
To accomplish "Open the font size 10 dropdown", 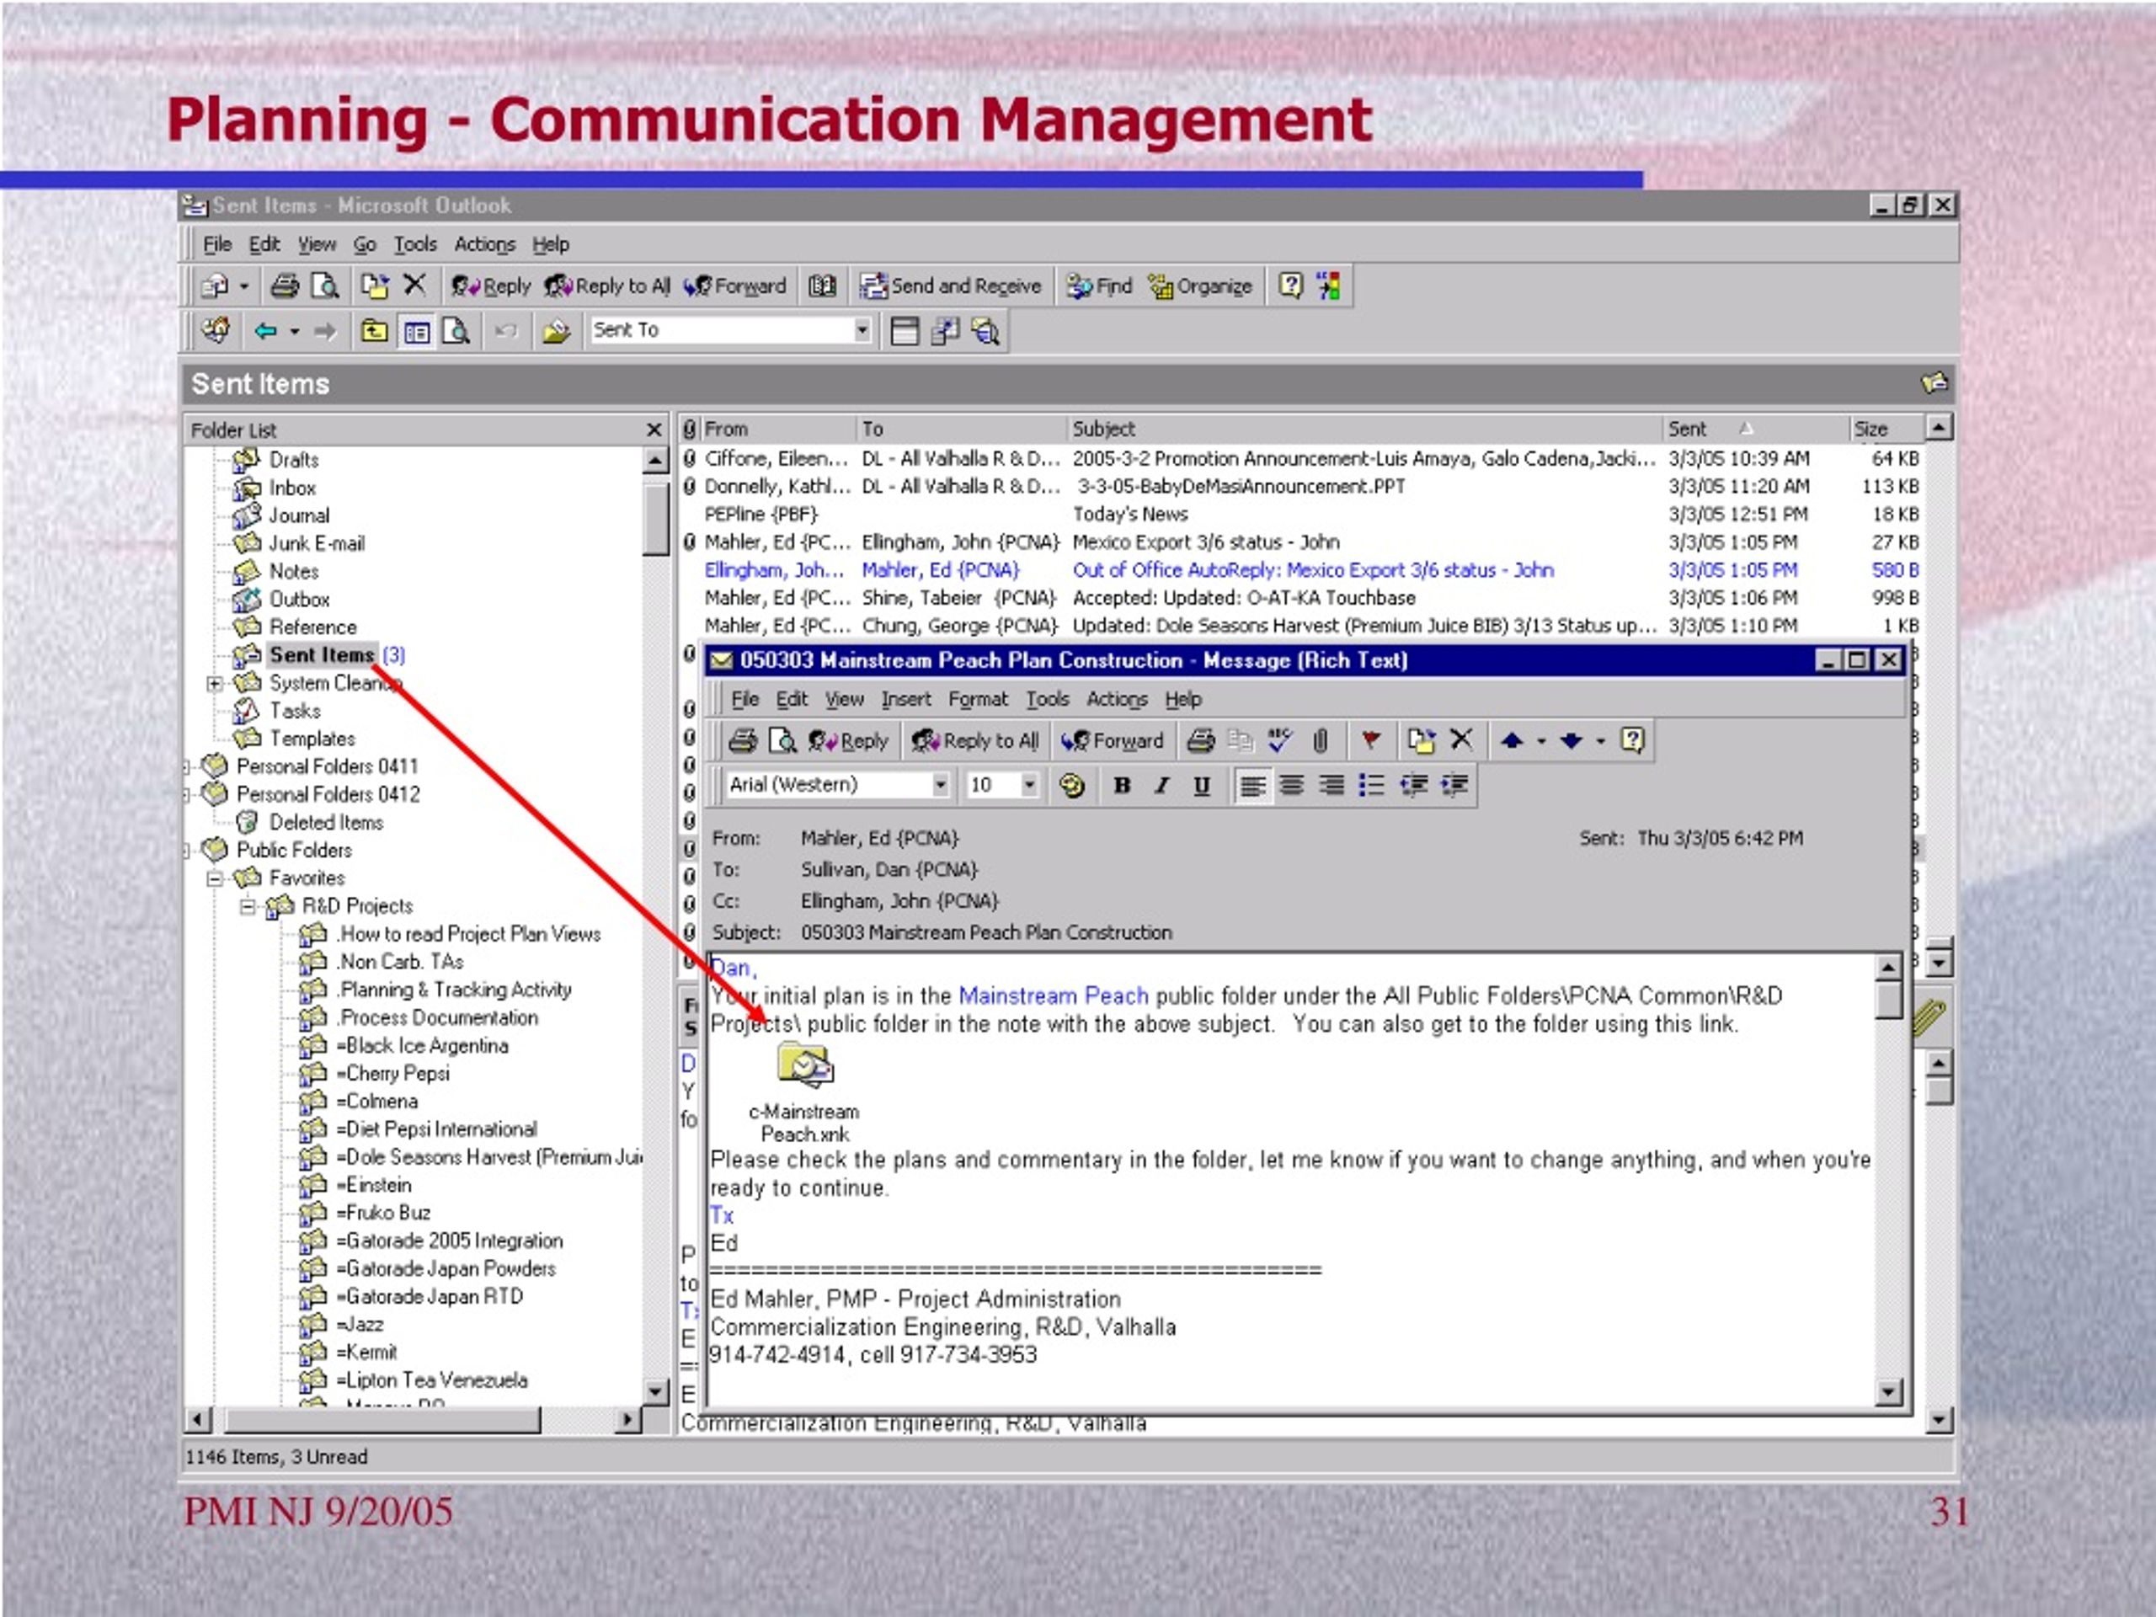I will tap(1028, 785).
